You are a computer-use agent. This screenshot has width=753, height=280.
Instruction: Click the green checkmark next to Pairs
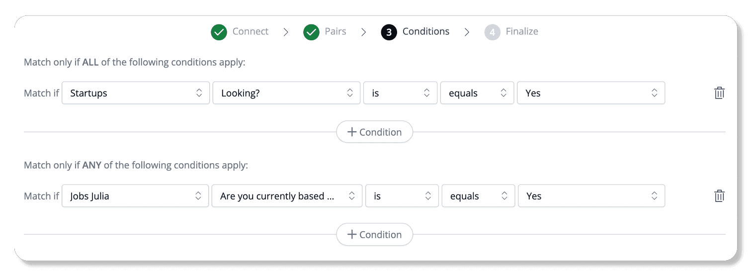(x=311, y=32)
